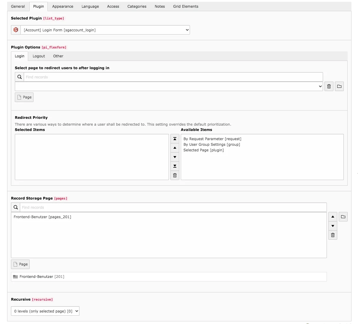Click the move-to-top arrow in Redirect Priority

(175, 139)
